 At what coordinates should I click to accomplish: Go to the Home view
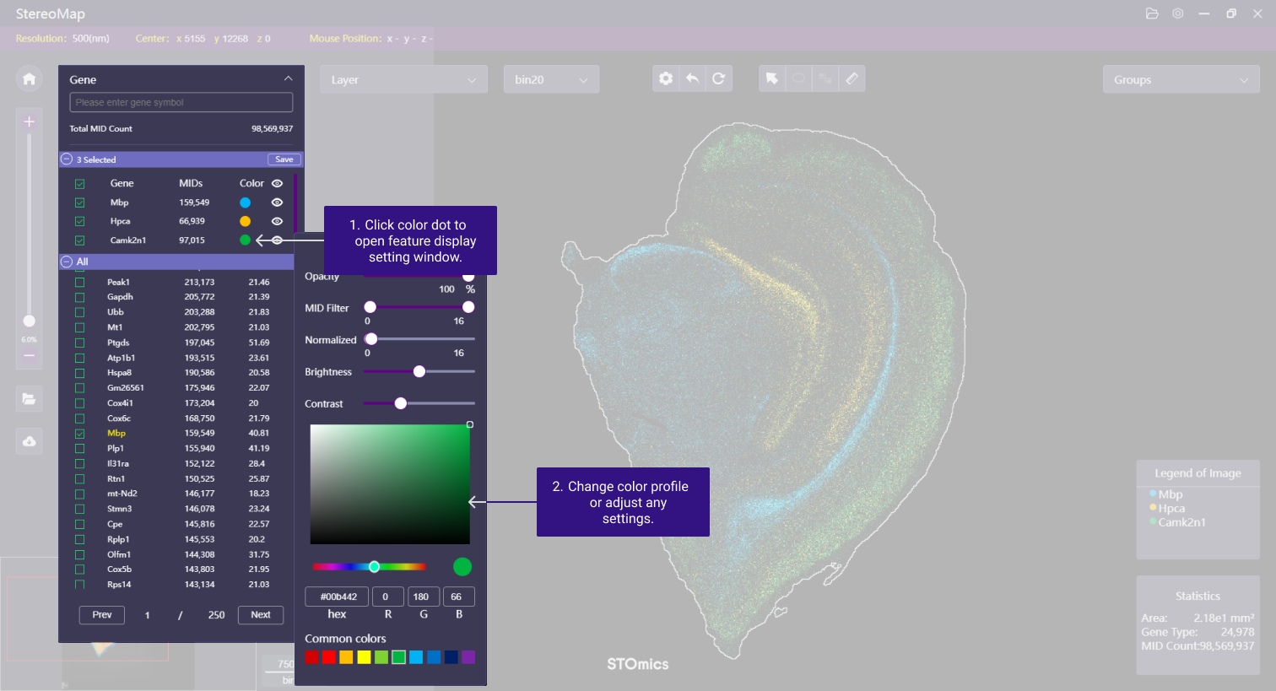point(29,79)
